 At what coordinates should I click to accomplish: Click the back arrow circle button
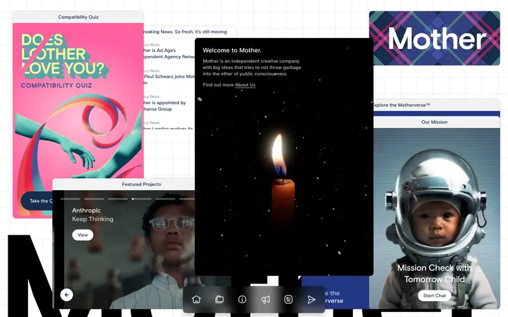point(67,295)
